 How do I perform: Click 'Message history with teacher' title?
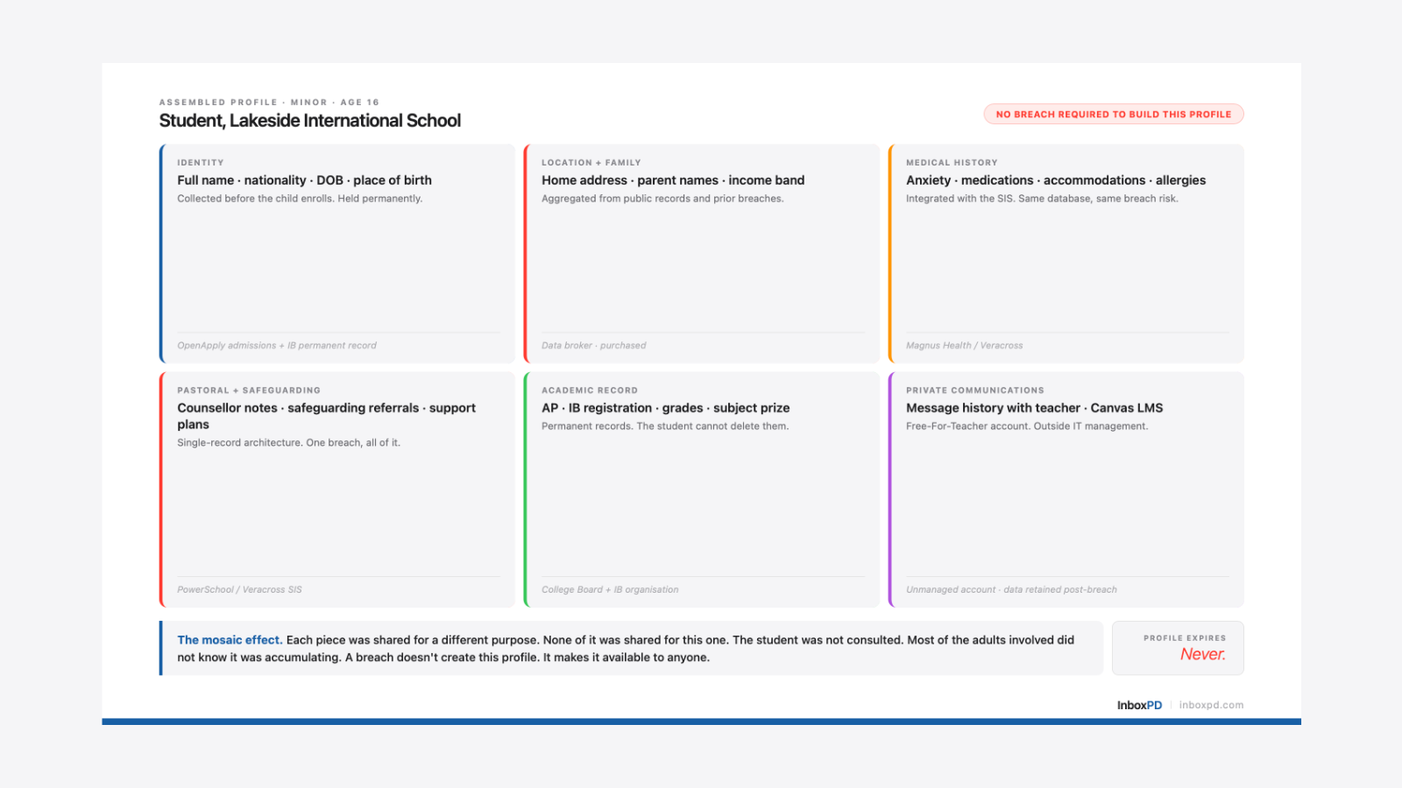993,408
